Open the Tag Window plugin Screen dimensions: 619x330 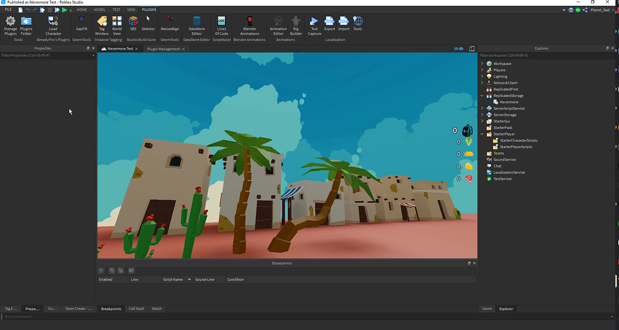102,26
